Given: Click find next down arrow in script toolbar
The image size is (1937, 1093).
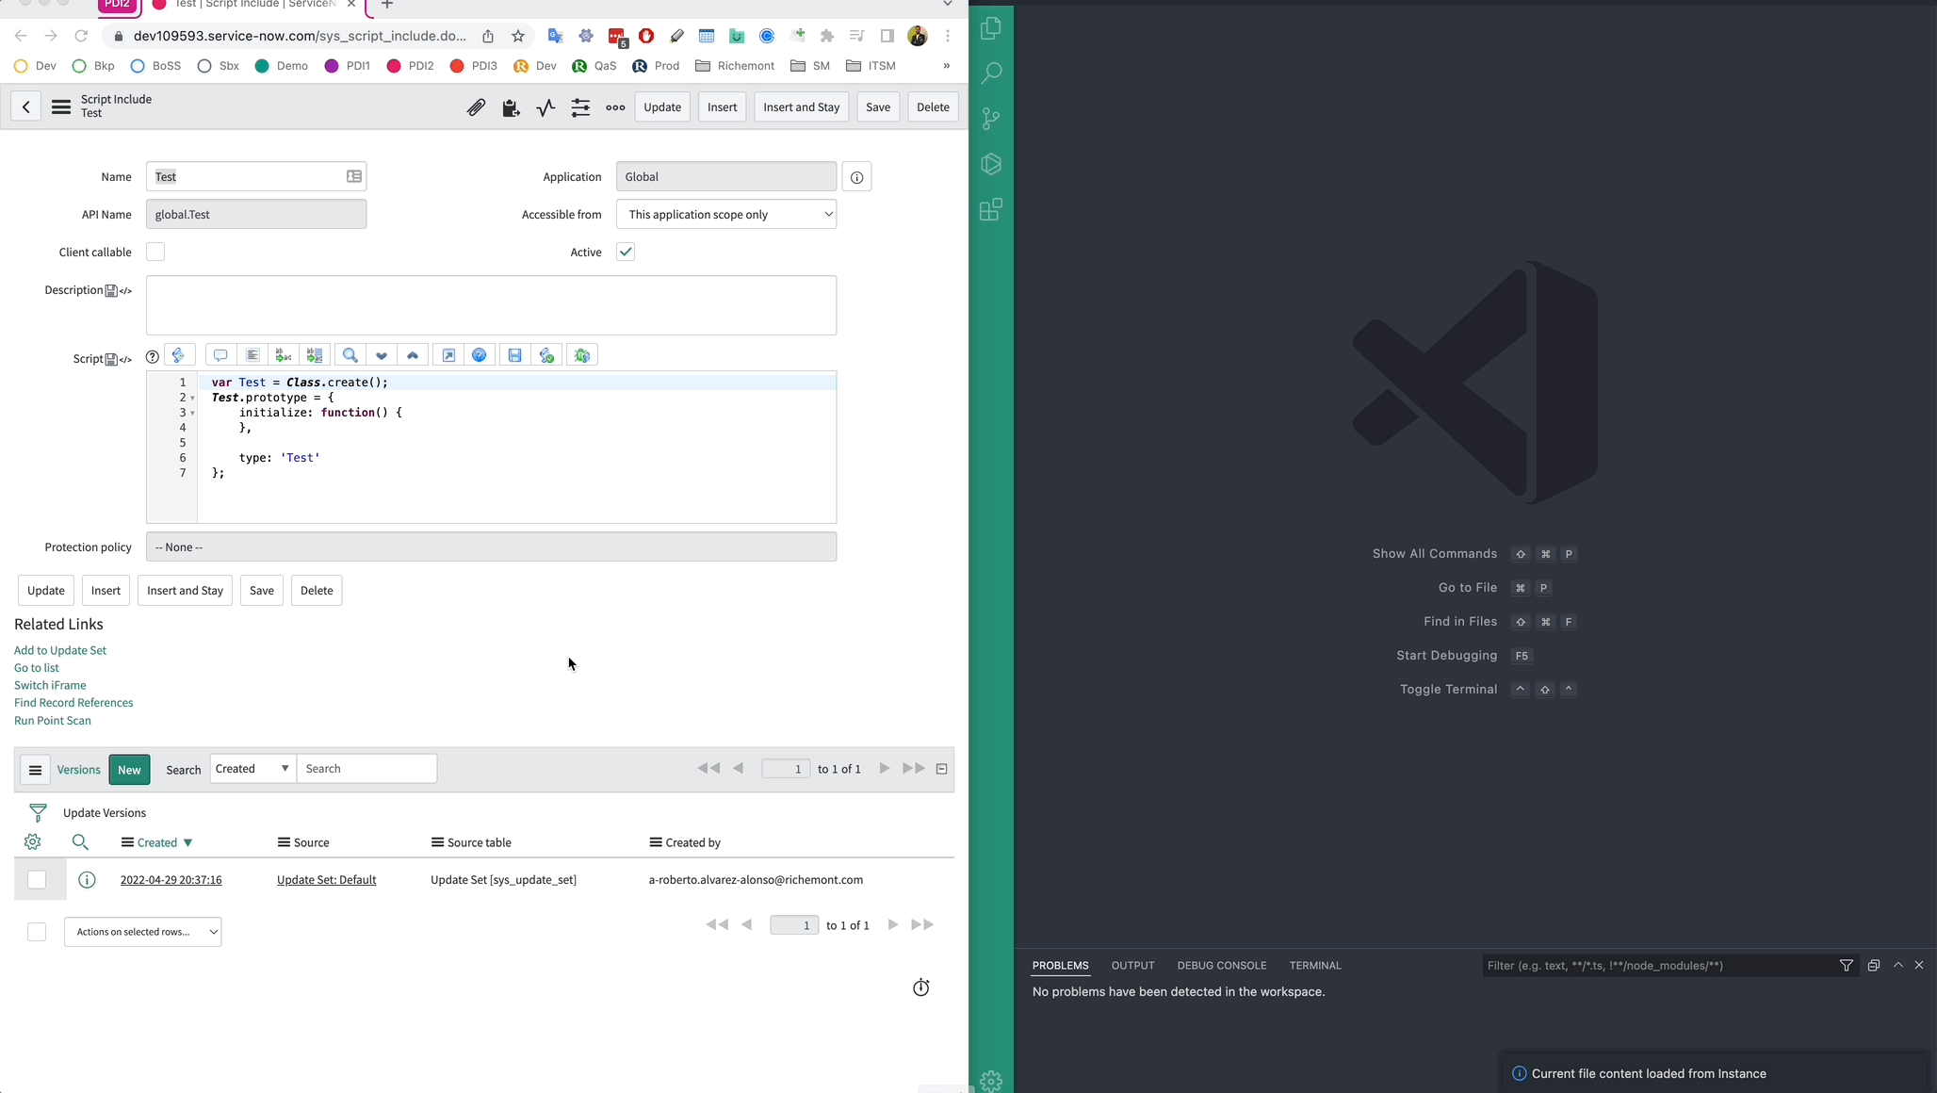Looking at the screenshot, I should (382, 355).
